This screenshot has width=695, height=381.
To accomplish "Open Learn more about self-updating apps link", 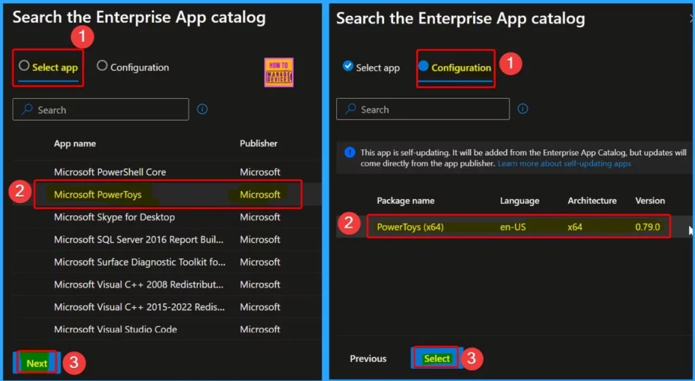I will click(x=564, y=164).
